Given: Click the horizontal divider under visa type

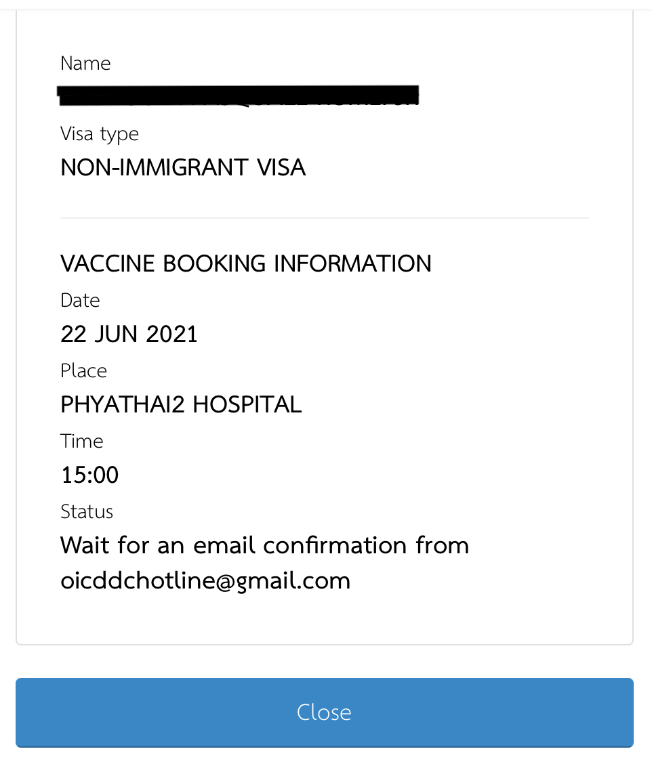Looking at the screenshot, I should click(325, 218).
